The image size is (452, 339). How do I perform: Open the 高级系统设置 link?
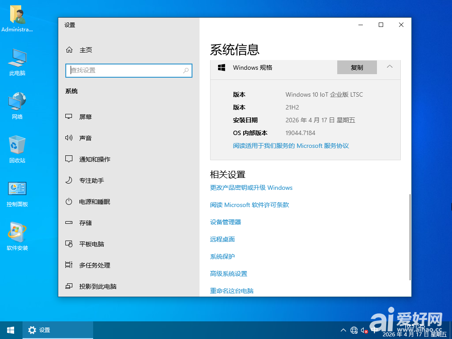pyautogui.click(x=229, y=274)
